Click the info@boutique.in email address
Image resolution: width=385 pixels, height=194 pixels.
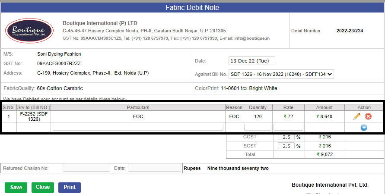[x=252, y=38]
